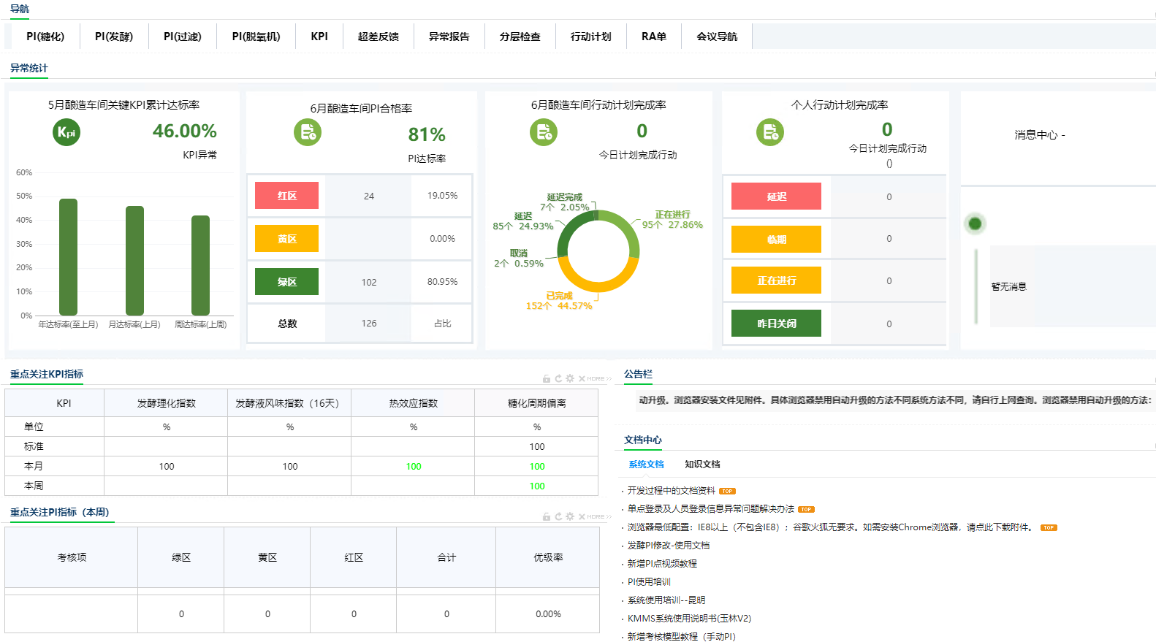This screenshot has width=1156, height=642.
Task: Click document icon in 个人行动计划完成率 card
Action: tap(770, 132)
